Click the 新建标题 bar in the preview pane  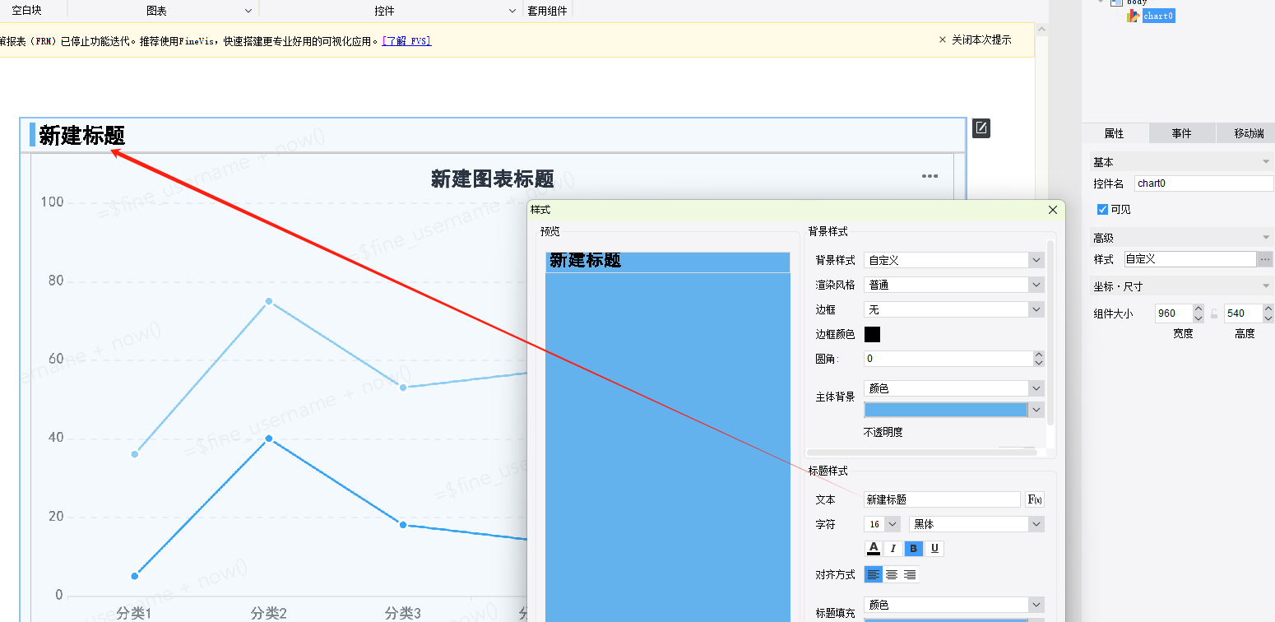(x=667, y=262)
